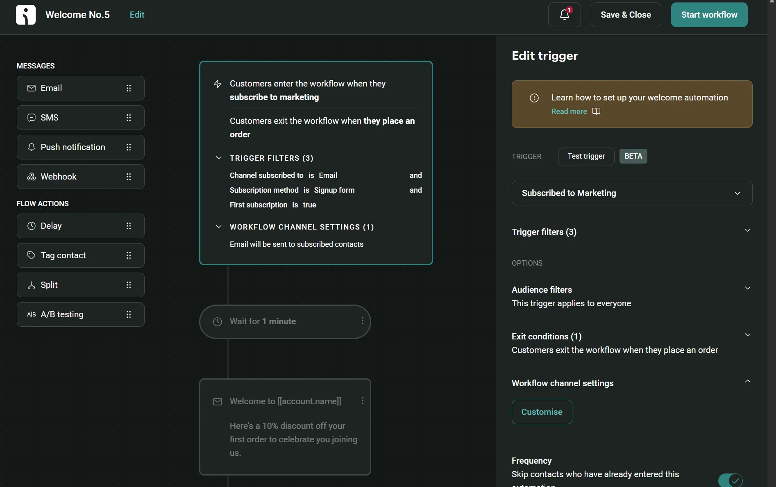Grab the SMS block drag handle

[129, 118]
